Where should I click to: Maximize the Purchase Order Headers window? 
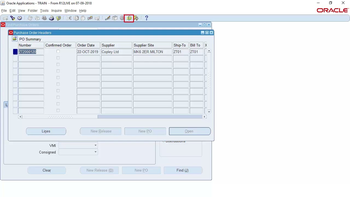click(x=207, y=33)
